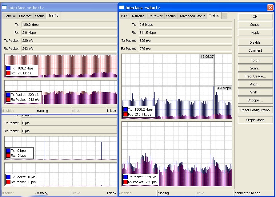The height and width of the screenshot is (197, 276).
Task: Select the Tx Power tab
Action: point(155,16)
